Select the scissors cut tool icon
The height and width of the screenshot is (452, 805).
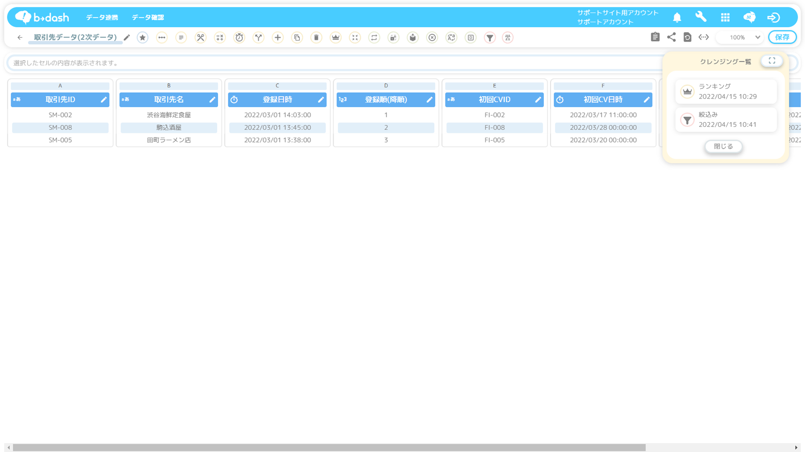(x=201, y=37)
